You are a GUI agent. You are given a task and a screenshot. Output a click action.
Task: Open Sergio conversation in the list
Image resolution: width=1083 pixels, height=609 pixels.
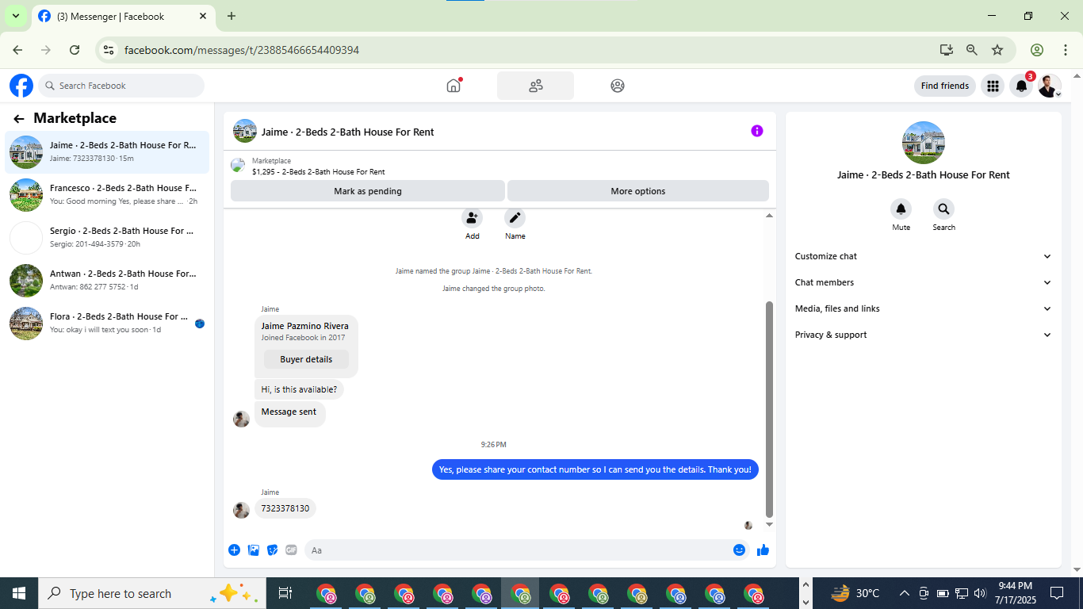click(x=107, y=237)
